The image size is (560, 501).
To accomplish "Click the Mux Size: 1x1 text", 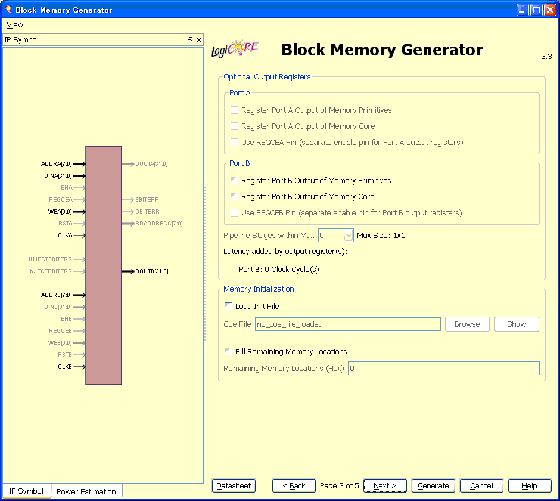I will (381, 236).
